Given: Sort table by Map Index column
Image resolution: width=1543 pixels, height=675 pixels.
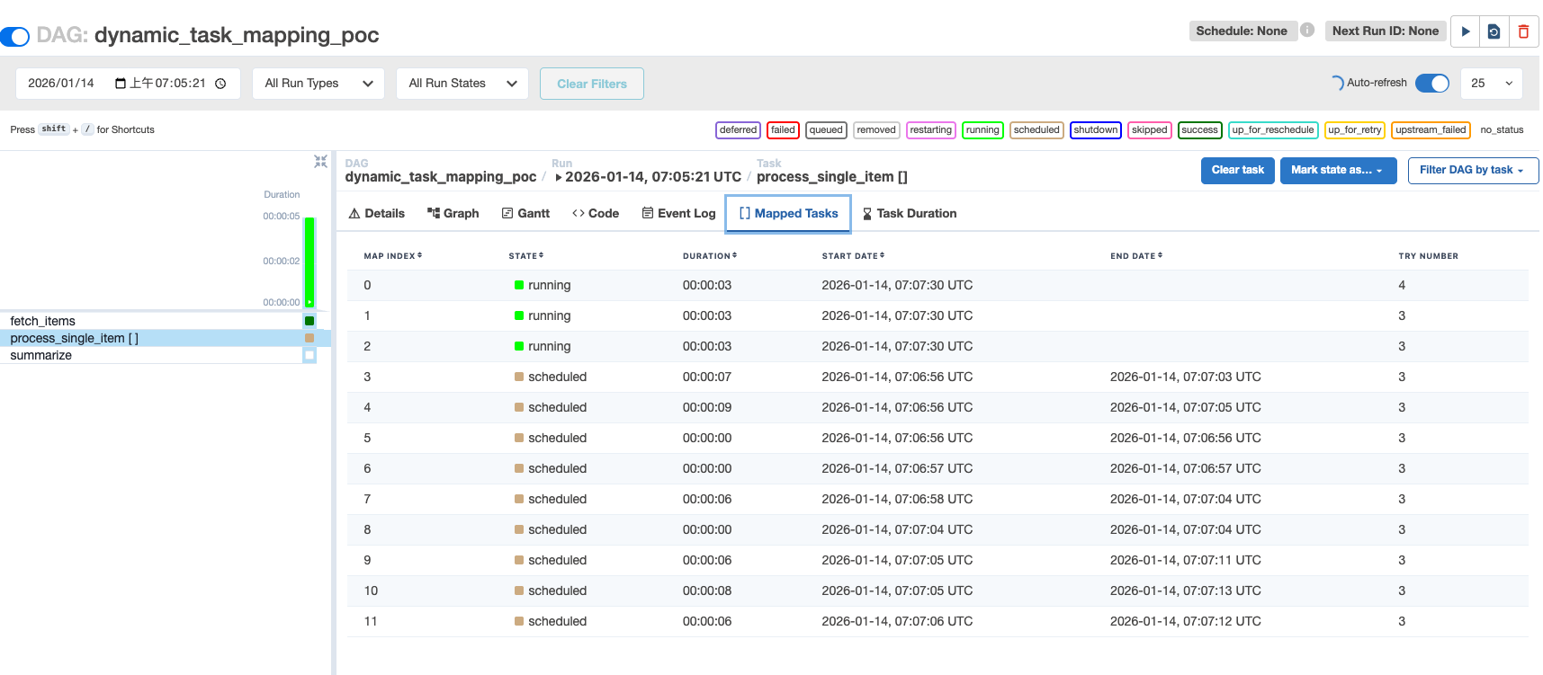Looking at the screenshot, I should click(392, 256).
